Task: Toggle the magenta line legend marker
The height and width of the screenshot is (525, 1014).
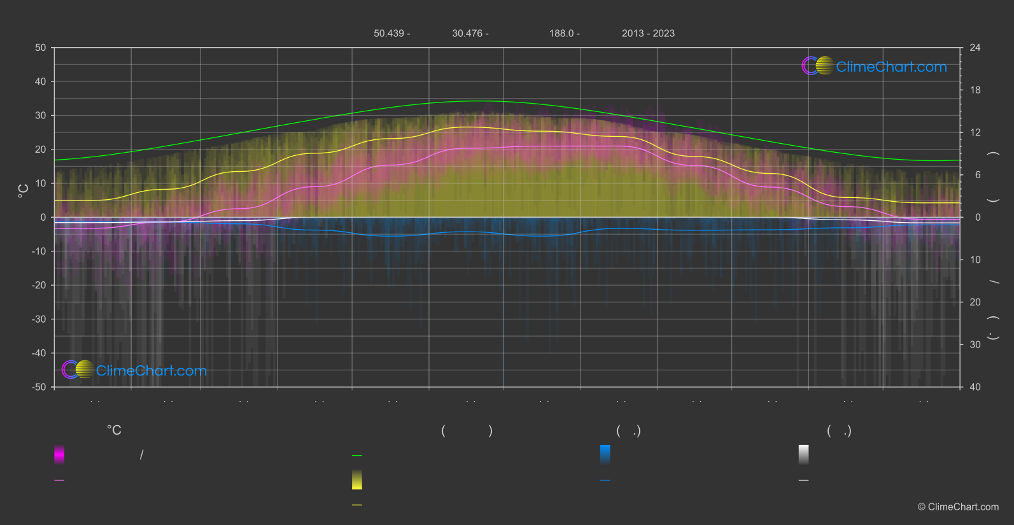Action: pyautogui.click(x=59, y=480)
